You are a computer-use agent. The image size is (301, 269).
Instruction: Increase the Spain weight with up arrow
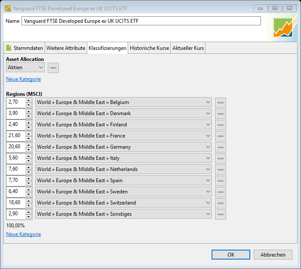point(29,178)
